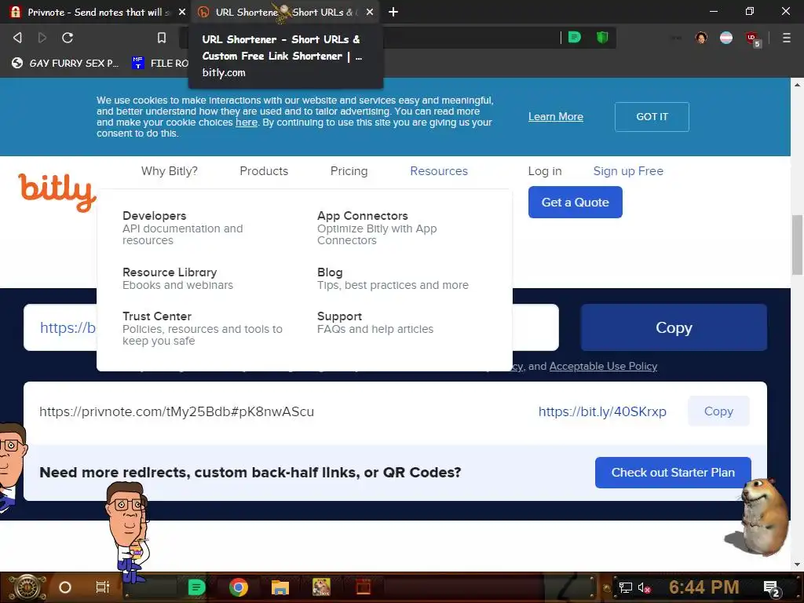
Task: Click Check out Starter Plan button
Action: coord(673,472)
